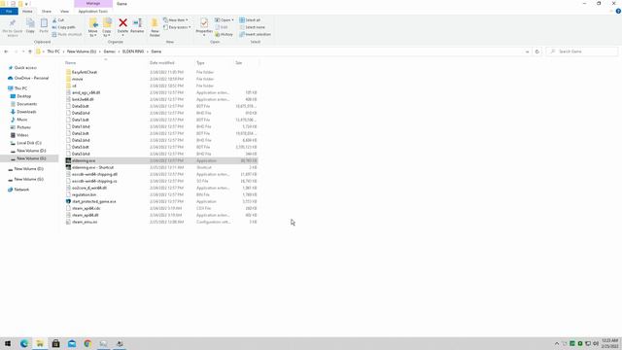The width and height of the screenshot is (622, 350).
Task: Select the regulation.bin file
Action: pyautogui.click(x=85, y=194)
